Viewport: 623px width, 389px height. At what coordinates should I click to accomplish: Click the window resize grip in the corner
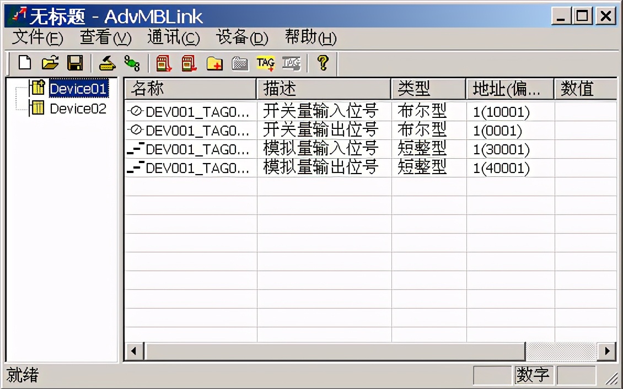tap(611, 378)
